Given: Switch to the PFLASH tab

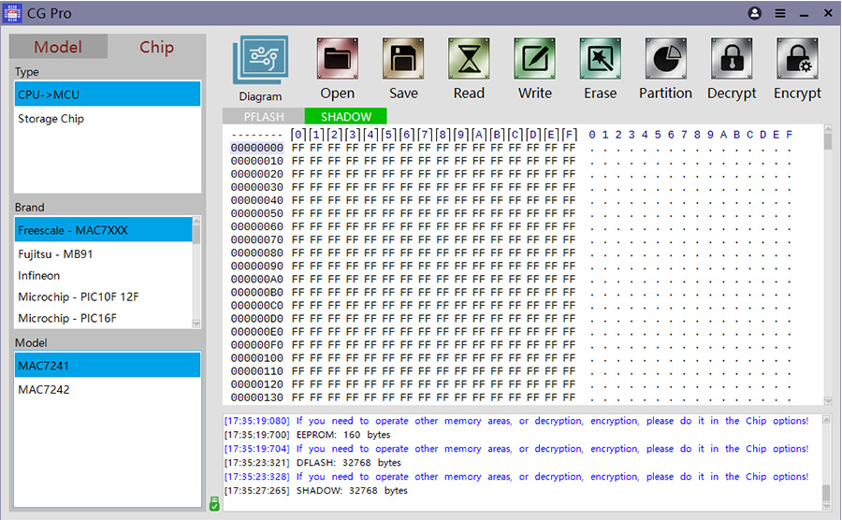Looking at the screenshot, I should tap(263, 117).
